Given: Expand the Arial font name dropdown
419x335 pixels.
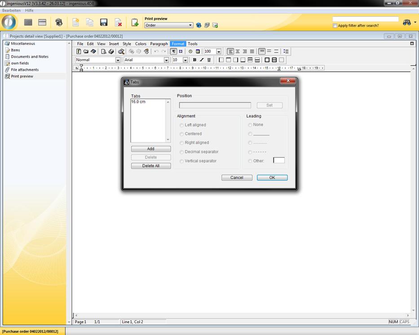Looking at the screenshot, I should click(166, 60).
